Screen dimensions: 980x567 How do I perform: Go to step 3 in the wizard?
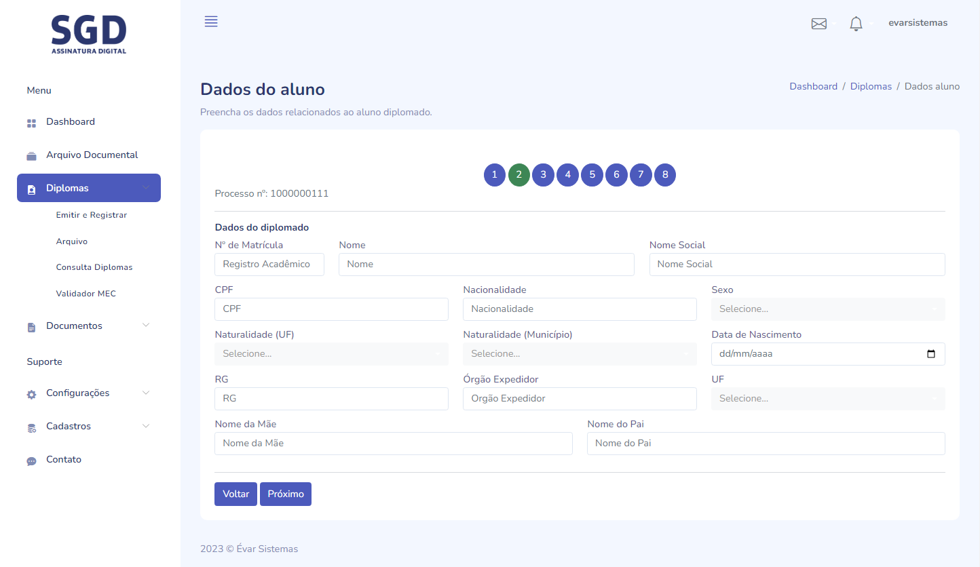[543, 175]
